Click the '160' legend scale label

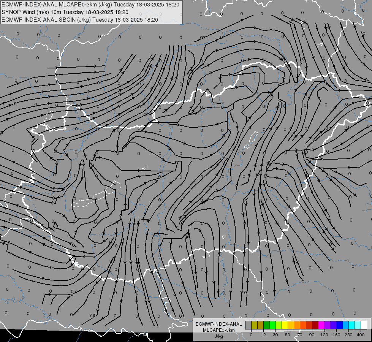tap(336, 335)
